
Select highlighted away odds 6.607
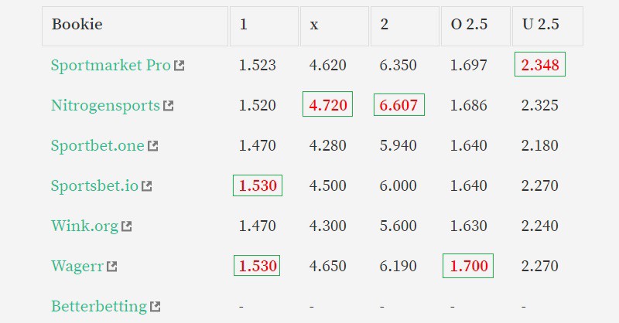399,105
